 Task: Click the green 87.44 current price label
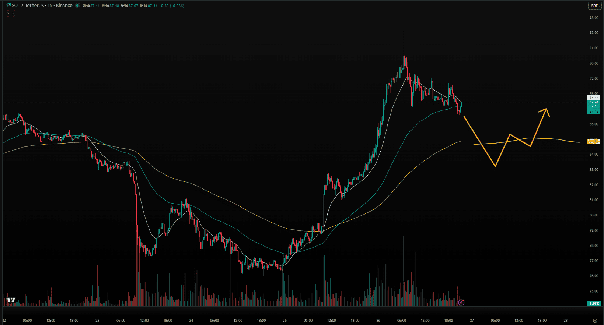coord(594,102)
